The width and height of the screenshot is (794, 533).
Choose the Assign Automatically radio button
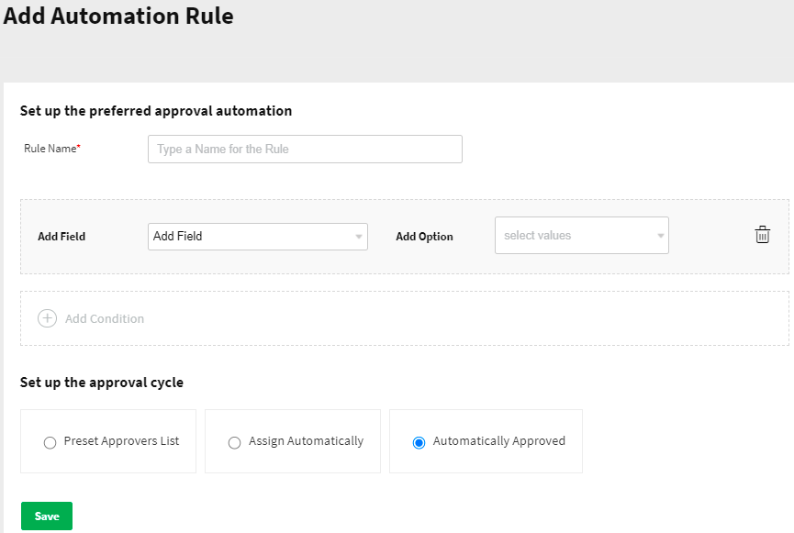click(x=233, y=442)
